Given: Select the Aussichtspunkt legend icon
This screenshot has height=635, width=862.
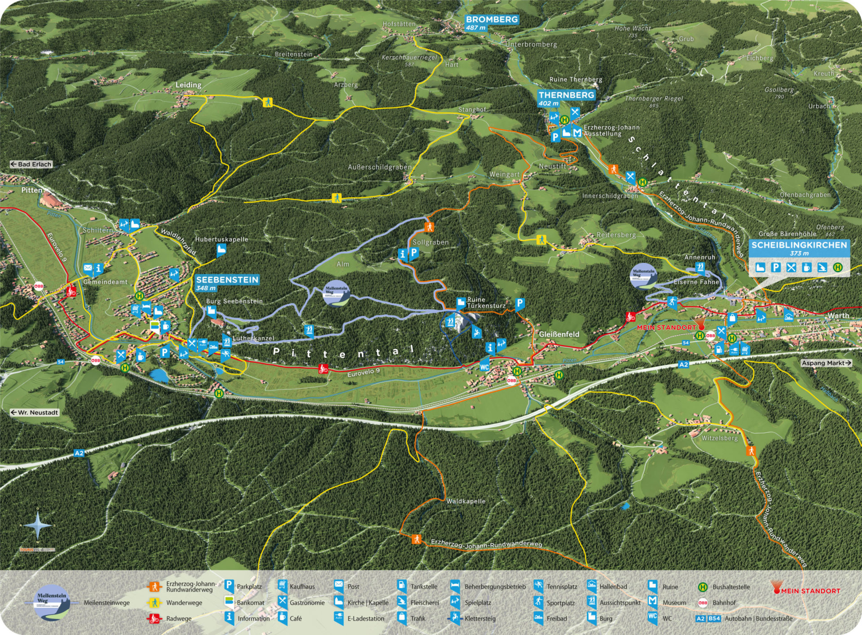Looking at the screenshot, I should pos(592,602).
